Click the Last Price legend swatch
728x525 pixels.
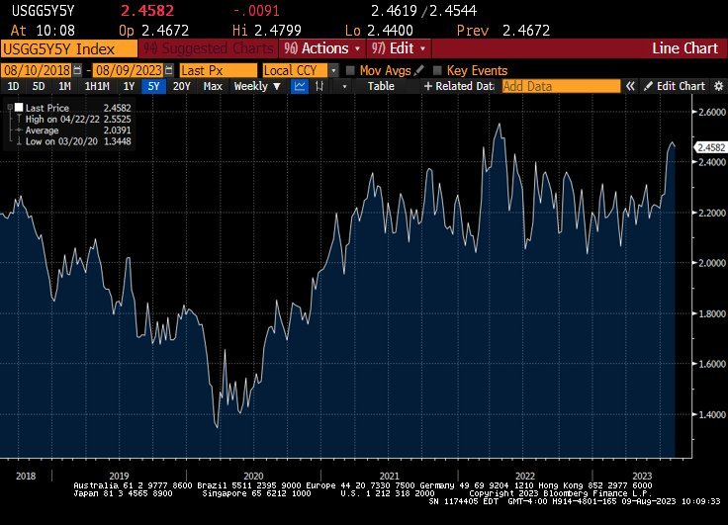tap(19, 108)
